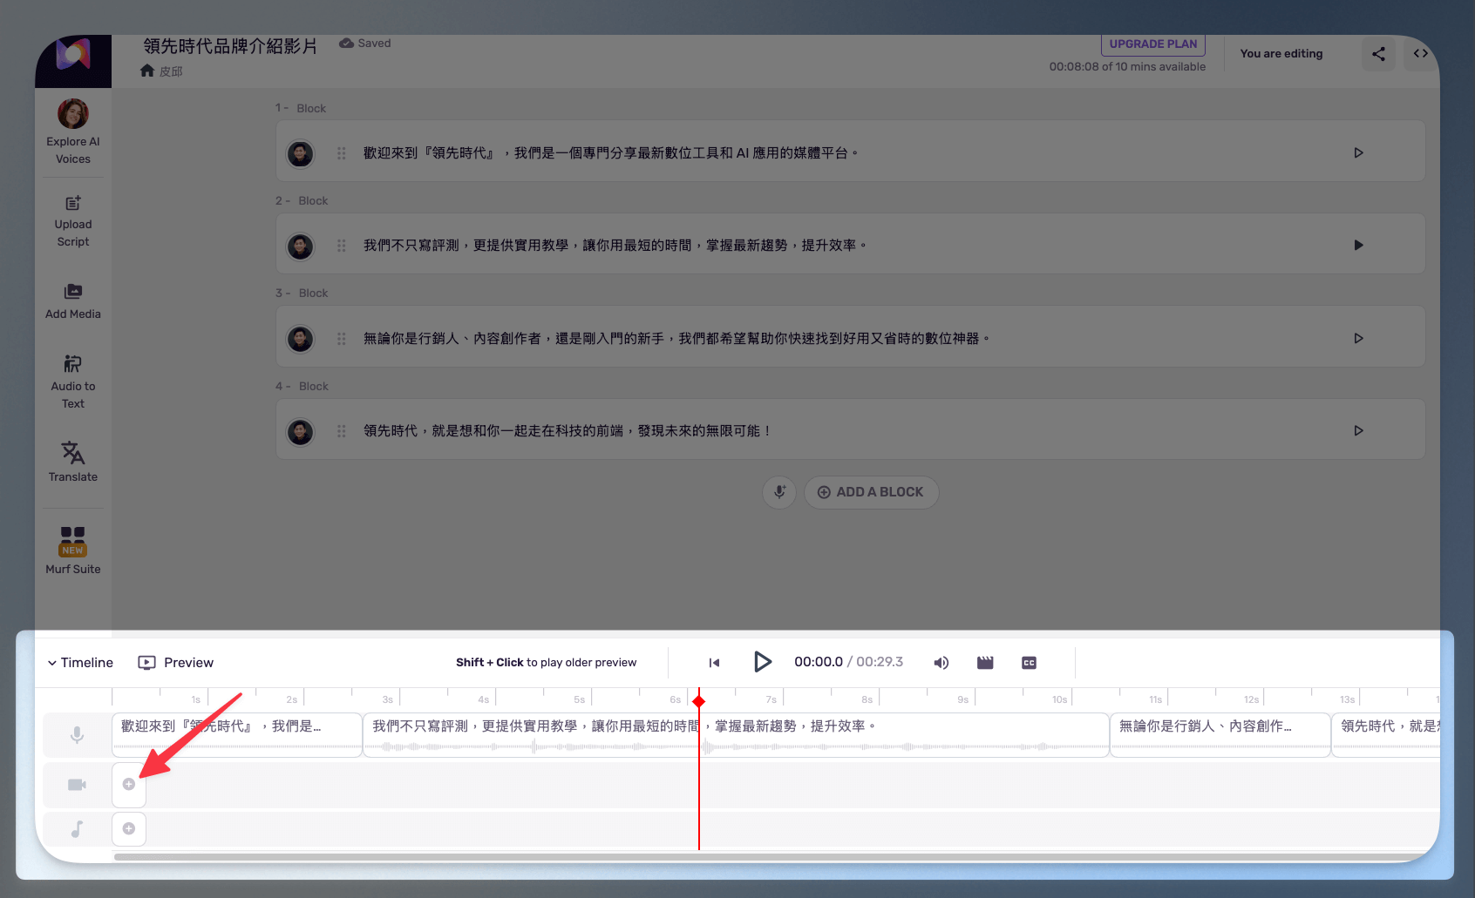
Task: Play Block 3 voiceover
Action: click(1358, 338)
